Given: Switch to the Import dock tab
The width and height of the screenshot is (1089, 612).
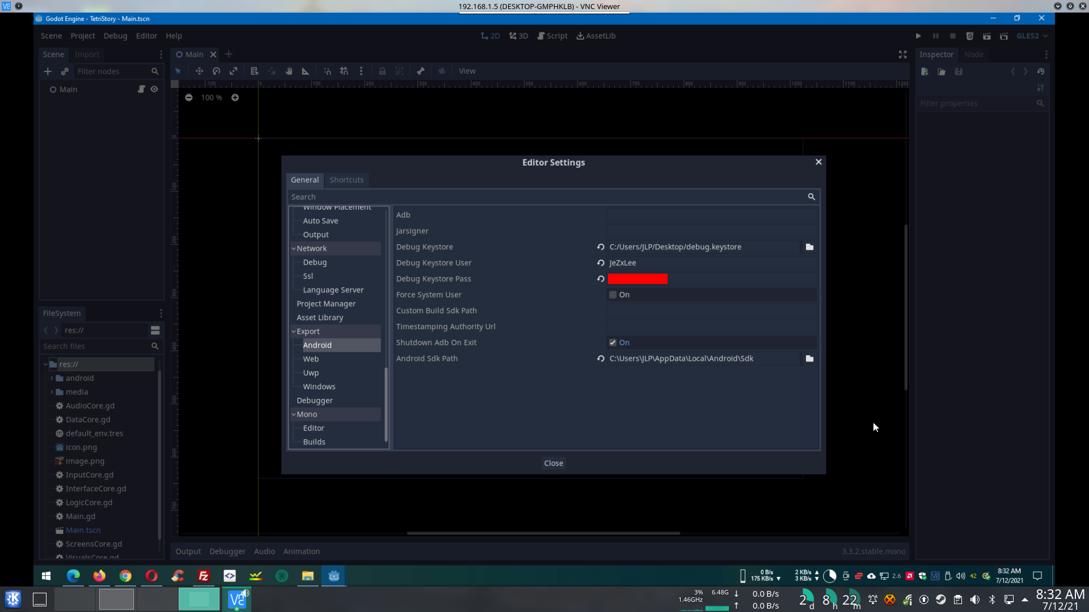Looking at the screenshot, I should pyautogui.click(x=87, y=54).
